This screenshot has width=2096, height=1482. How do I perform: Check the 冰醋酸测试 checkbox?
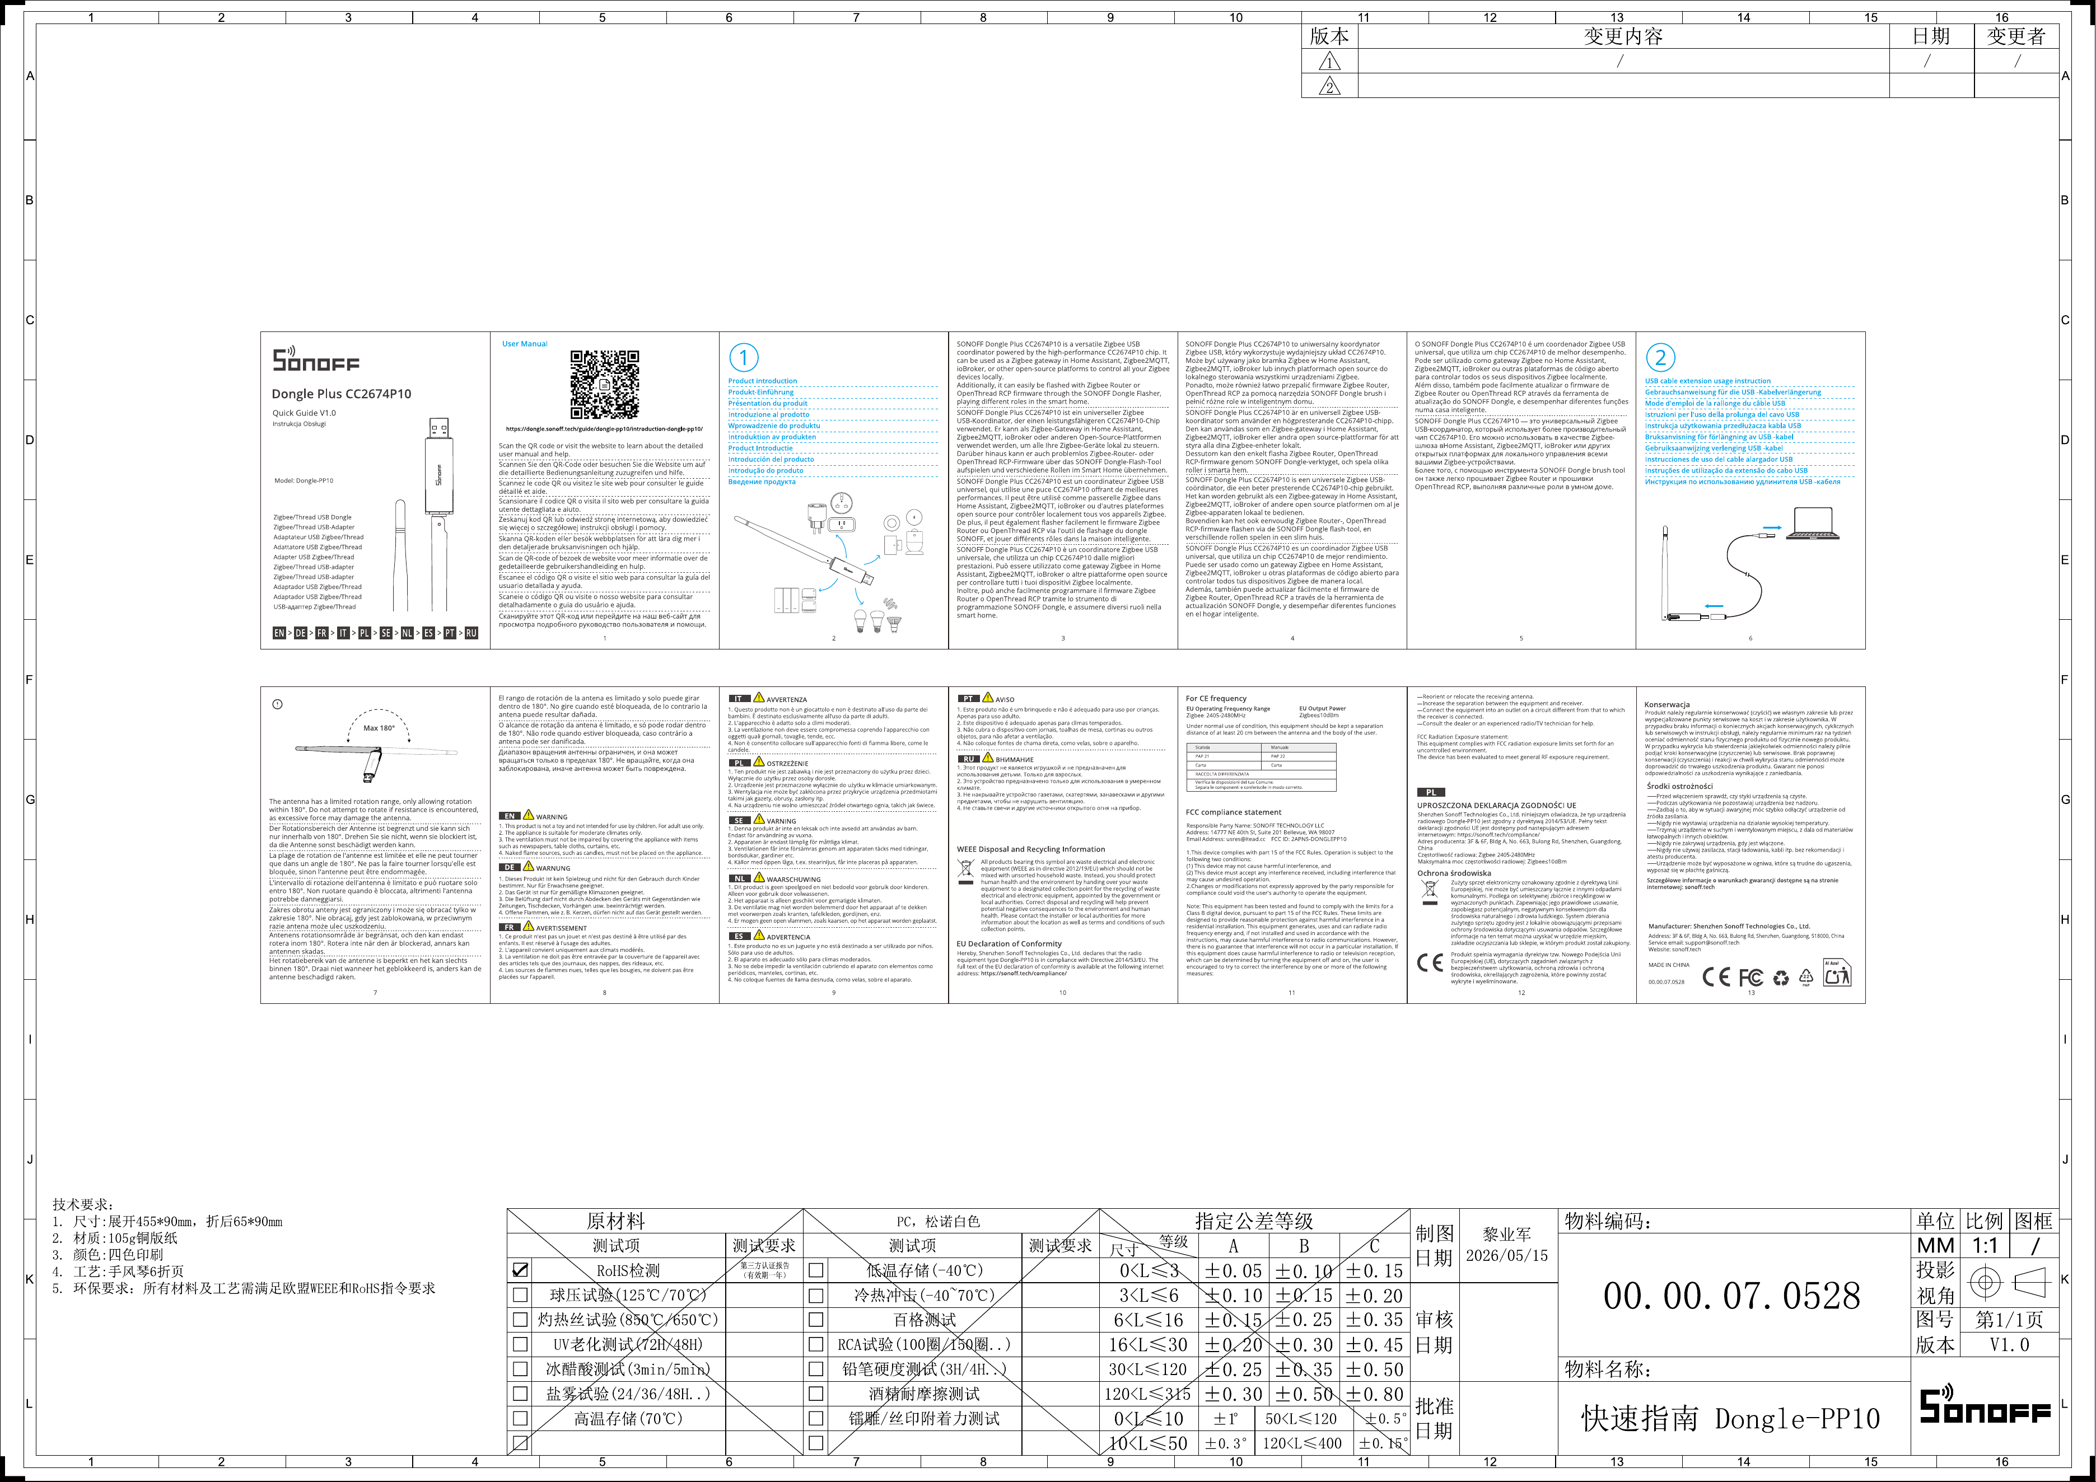pos(520,1369)
